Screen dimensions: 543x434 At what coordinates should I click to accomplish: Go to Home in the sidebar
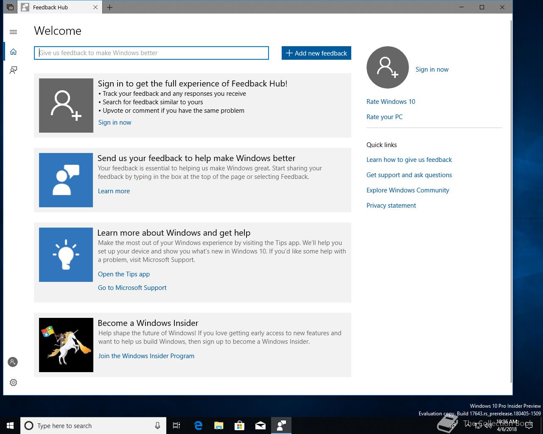coord(13,52)
